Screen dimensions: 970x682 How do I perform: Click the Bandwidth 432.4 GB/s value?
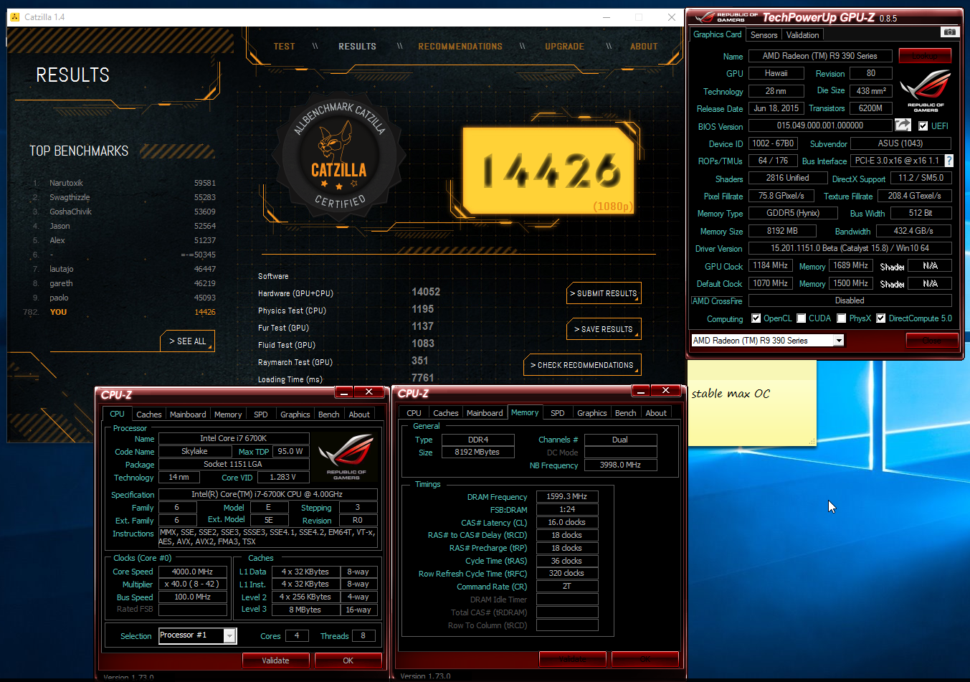click(913, 231)
